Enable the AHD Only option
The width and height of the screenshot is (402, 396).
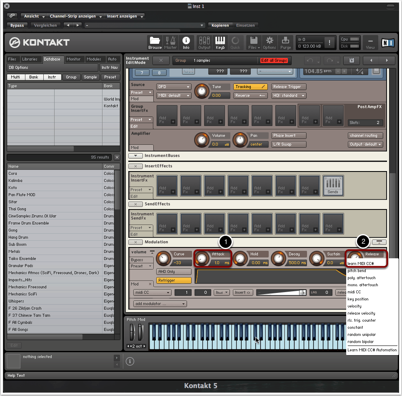pos(174,272)
